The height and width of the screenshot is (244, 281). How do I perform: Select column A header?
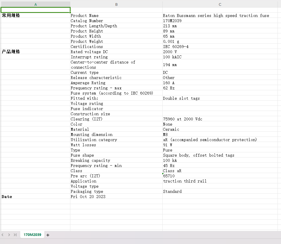[x=35, y=5]
